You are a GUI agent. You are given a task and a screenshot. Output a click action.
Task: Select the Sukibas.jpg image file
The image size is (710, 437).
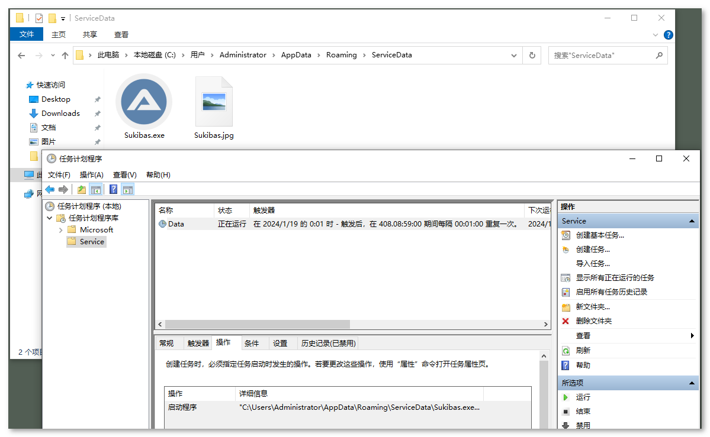pyautogui.click(x=214, y=102)
